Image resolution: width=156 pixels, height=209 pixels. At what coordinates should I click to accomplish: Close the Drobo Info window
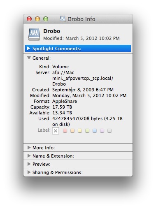(x=29, y=19)
